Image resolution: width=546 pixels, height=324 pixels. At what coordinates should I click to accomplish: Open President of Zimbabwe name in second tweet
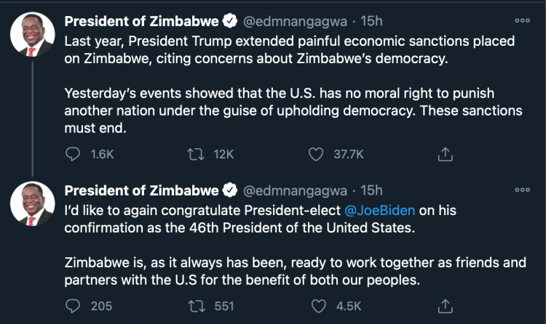click(141, 190)
